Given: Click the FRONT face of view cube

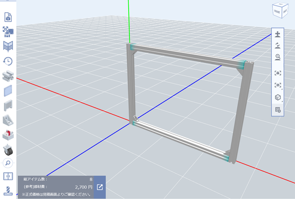Looking at the screenshot, I should 277,12.
